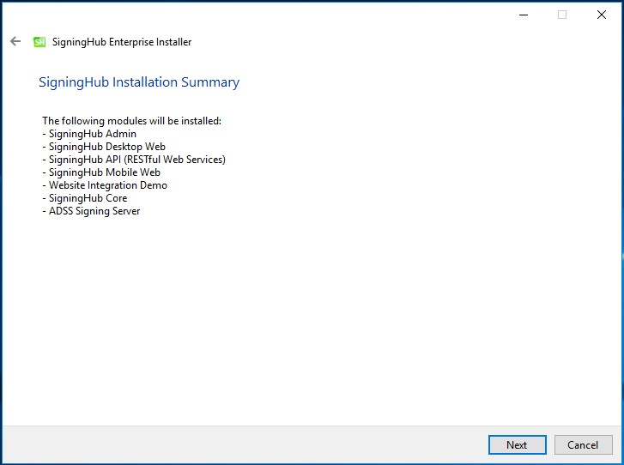The width and height of the screenshot is (624, 465).
Task: Click the blank white area below module list
Action: [x=311, y=318]
